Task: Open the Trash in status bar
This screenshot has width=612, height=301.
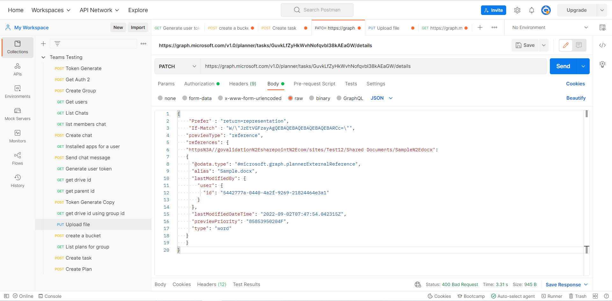Action: [x=578, y=296]
